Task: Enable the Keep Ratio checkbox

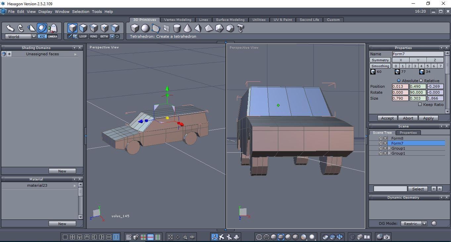Action: [x=420, y=105]
